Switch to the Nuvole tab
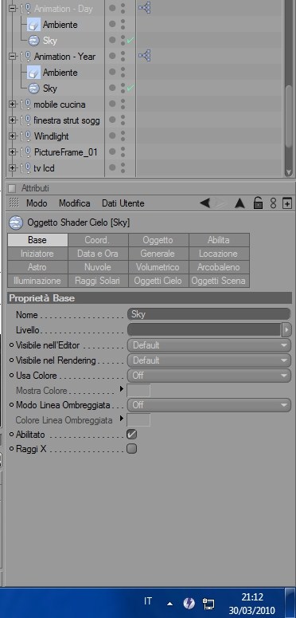Viewport: 296px width, 618px height. [98, 267]
